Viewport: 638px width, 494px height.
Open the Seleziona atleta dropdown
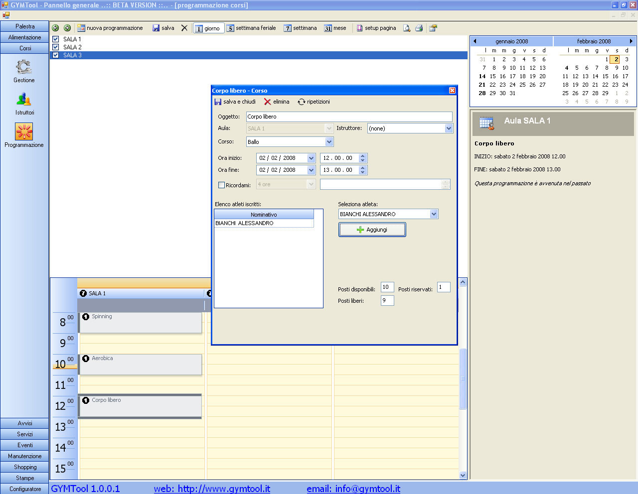[x=434, y=214]
